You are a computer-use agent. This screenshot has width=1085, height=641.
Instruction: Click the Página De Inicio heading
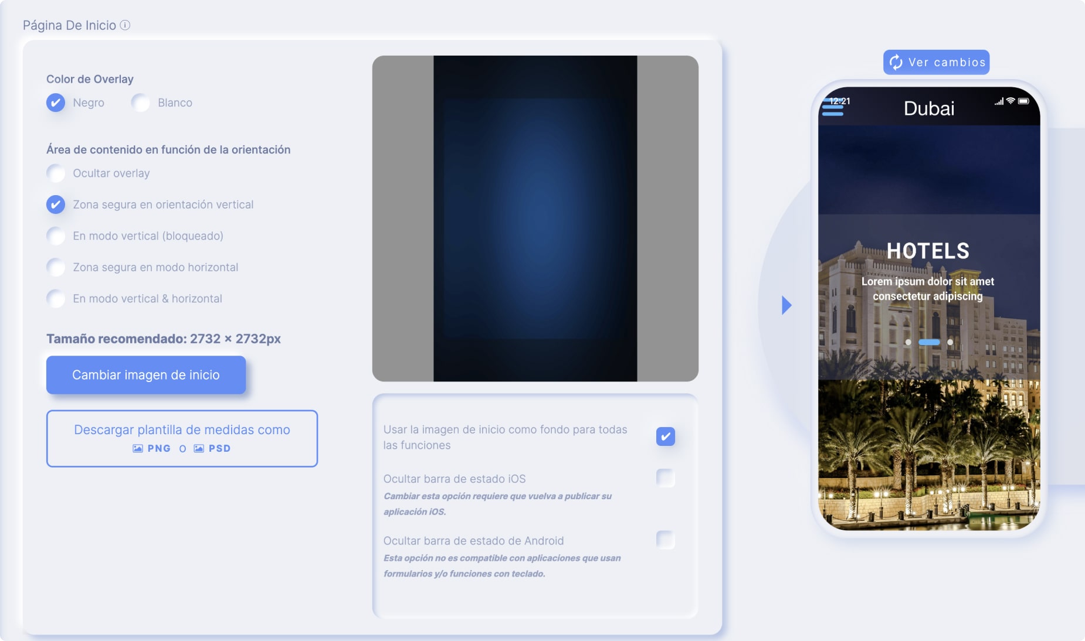point(69,25)
